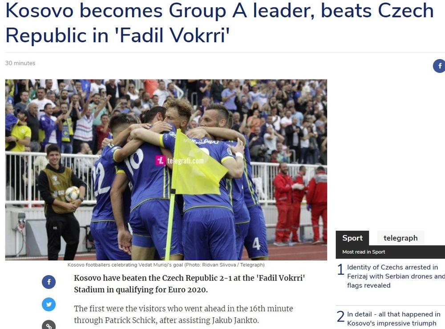Share article via top-right Facebook icon
This screenshot has width=445, height=329.
point(439,66)
